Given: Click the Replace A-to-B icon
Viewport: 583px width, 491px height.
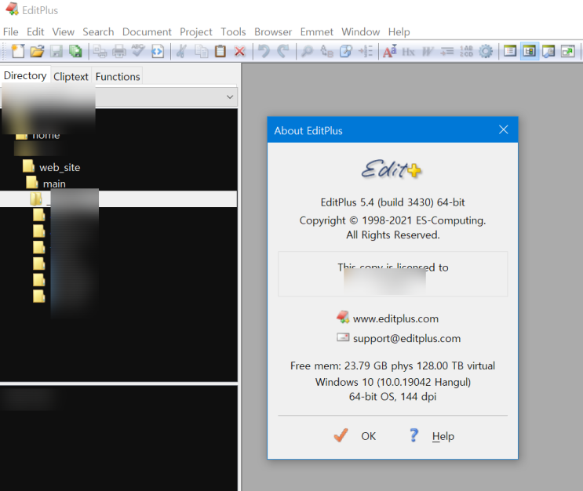Looking at the screenshot, I should tap(326, 51).
